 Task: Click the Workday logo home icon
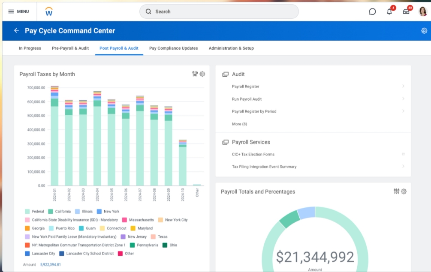pos(49,12)
